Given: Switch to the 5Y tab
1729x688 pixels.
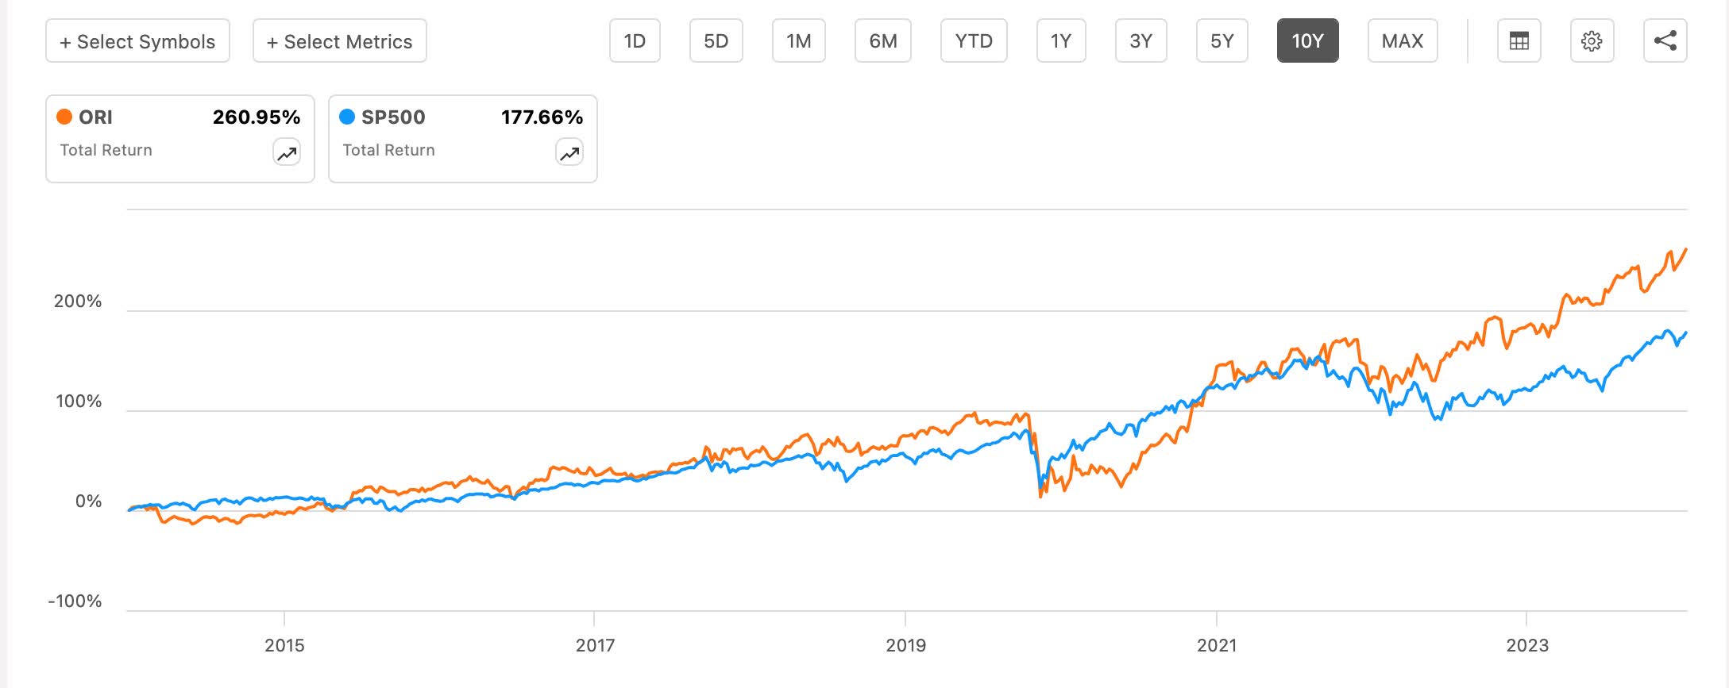Looking at the screenshot, I should (x=1221, y=41).
